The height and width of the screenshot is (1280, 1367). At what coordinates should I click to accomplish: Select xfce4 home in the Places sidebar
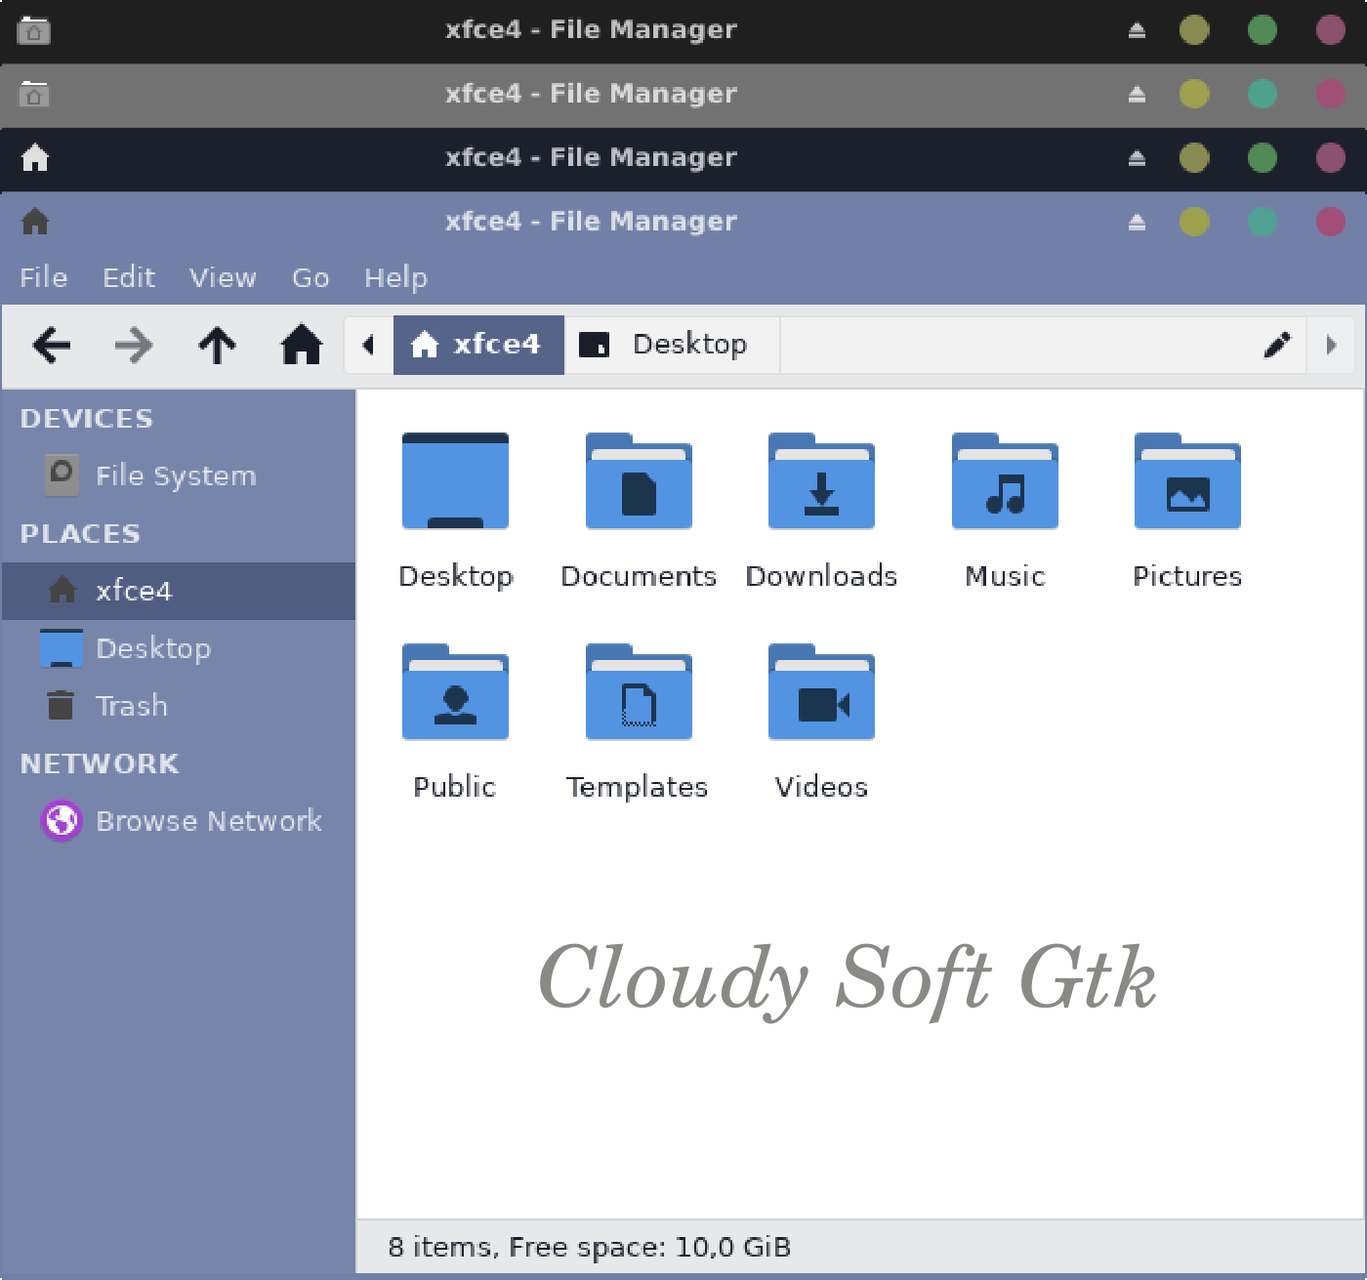pos(178,591)
